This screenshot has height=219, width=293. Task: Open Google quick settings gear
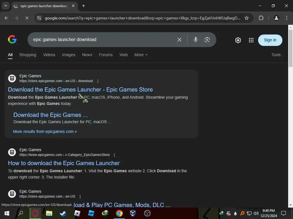click(238, 40)
